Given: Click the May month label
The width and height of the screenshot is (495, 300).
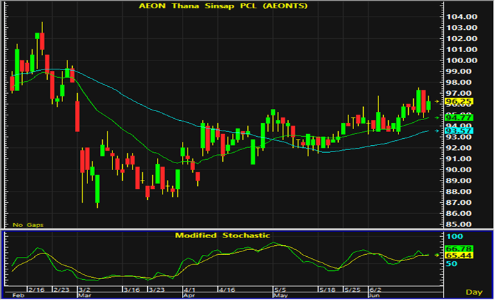Looking at the screenshot, I should (x=280, y=296).
